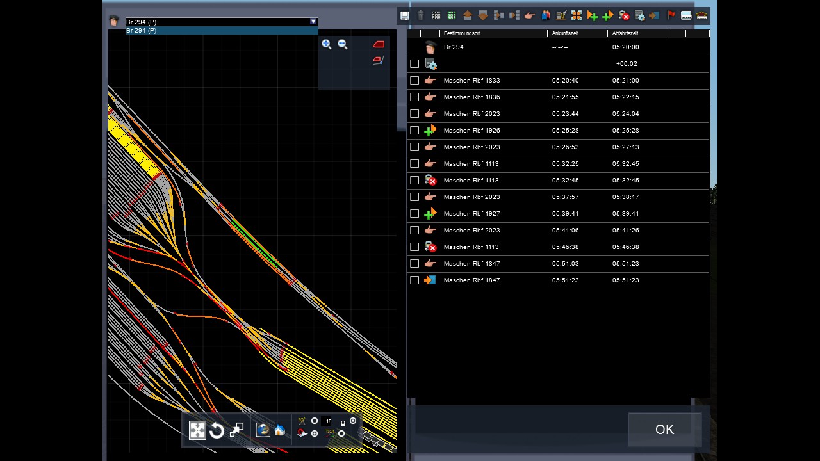Click the circular reset arrow on map toolbar
The width and height of the screenshot is (820, 461).
point(217,430)
